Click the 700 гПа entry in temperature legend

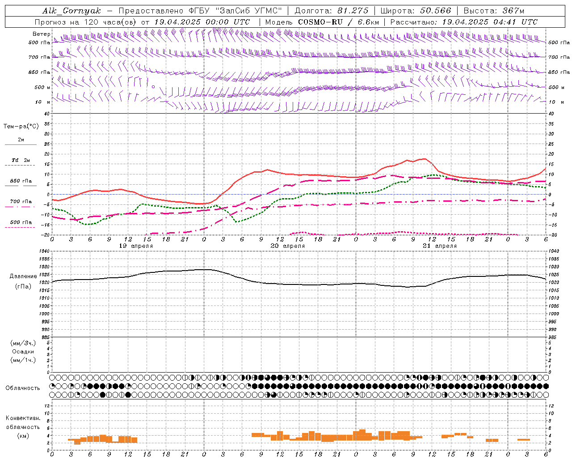pyautogui.click(x=21, y=202)
